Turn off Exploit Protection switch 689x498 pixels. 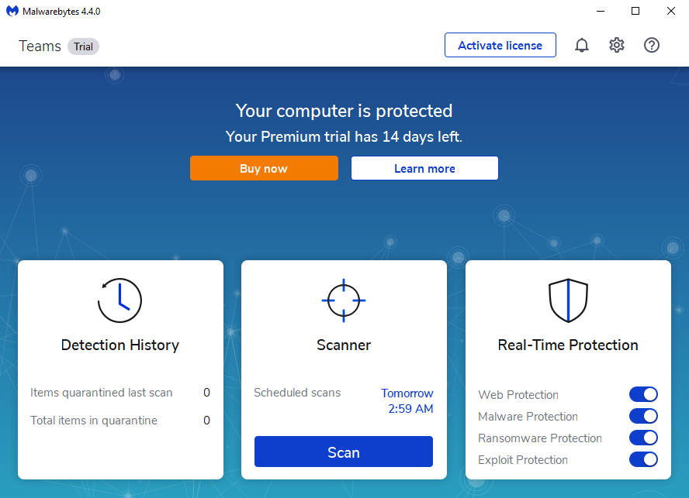pos(643,459)
